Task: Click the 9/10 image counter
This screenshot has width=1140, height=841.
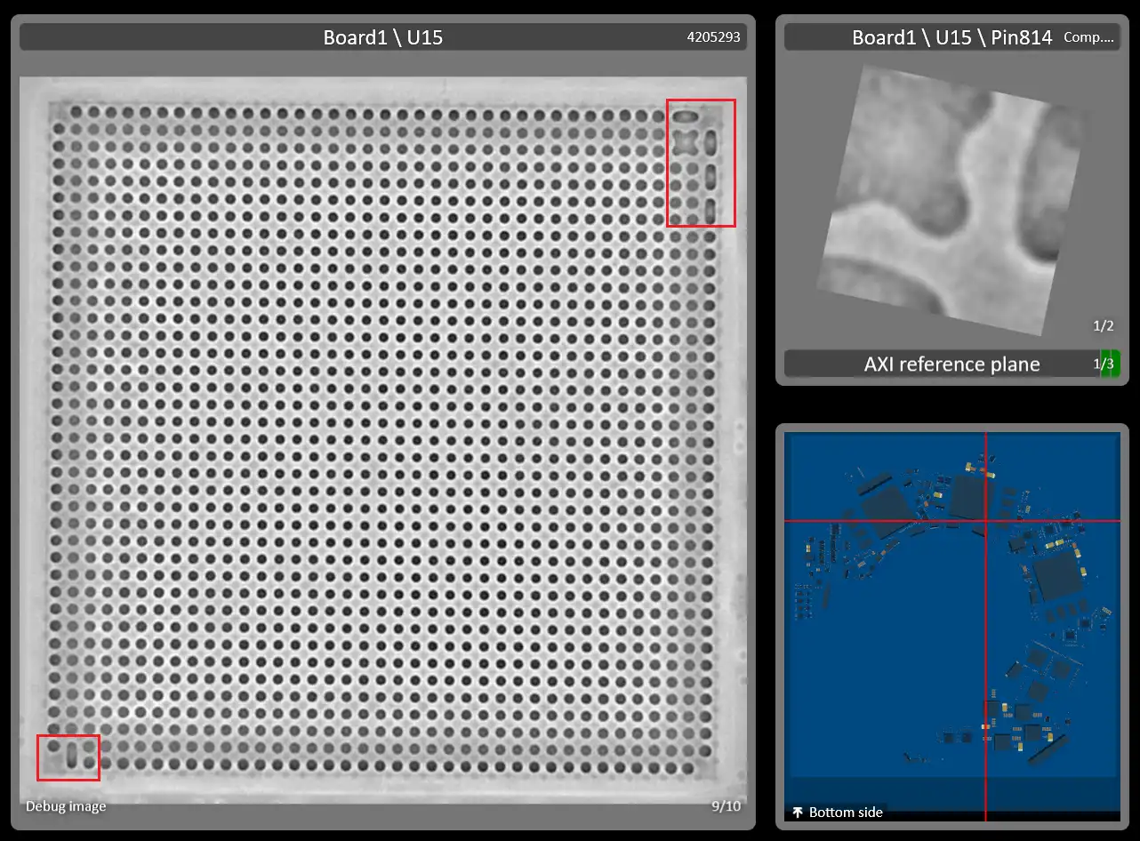Action: pos(726,806)
